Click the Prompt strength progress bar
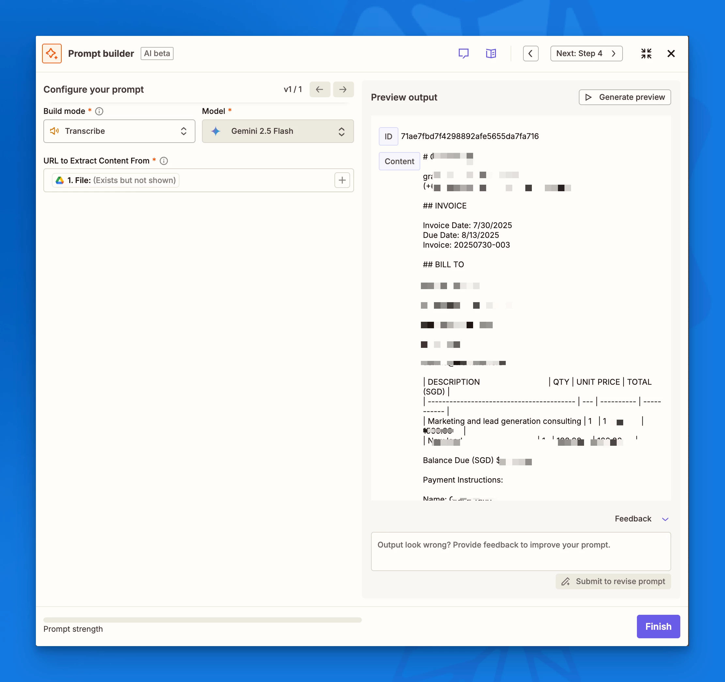The width and height of the screenshot is (725, 682). pyautogui.click(x=202, y=620)
